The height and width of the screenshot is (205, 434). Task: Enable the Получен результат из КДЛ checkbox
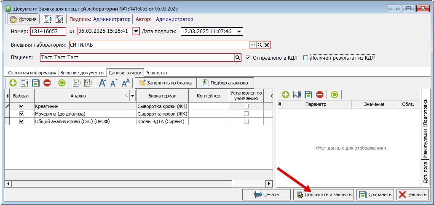click(x=306, y=58)
